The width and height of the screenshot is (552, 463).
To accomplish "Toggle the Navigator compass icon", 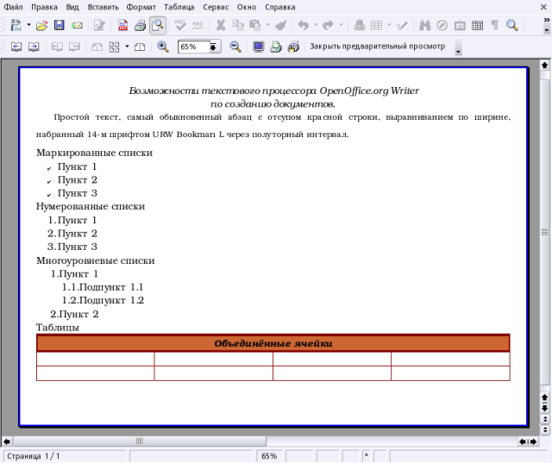I will [442, 25].
